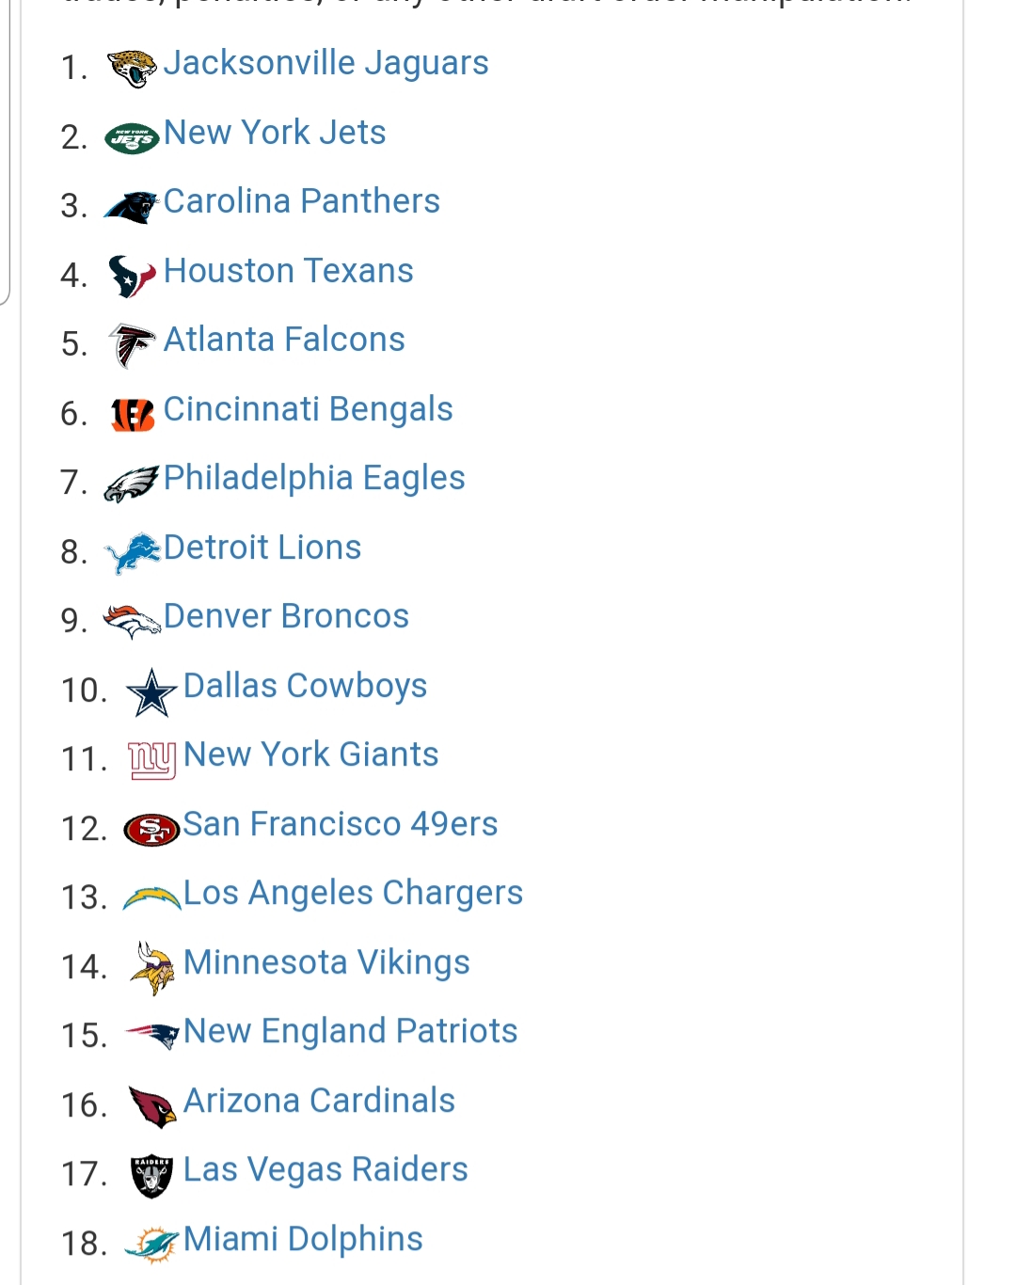Click the Jacksonville Jaguars logo icon
The height and width of the screenshot is (1285, 1016).
pyautogui.click(x=132, y=69)
